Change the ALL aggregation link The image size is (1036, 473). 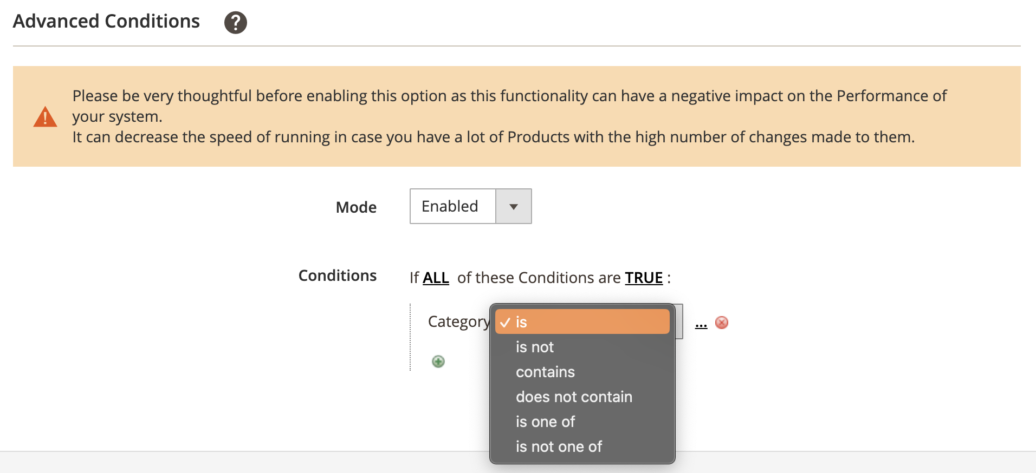tap(436, 278)
